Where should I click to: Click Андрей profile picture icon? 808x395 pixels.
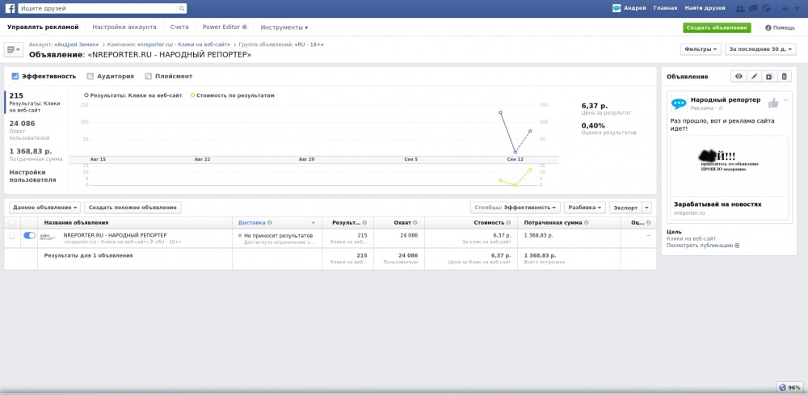click(x=617, y=8)
